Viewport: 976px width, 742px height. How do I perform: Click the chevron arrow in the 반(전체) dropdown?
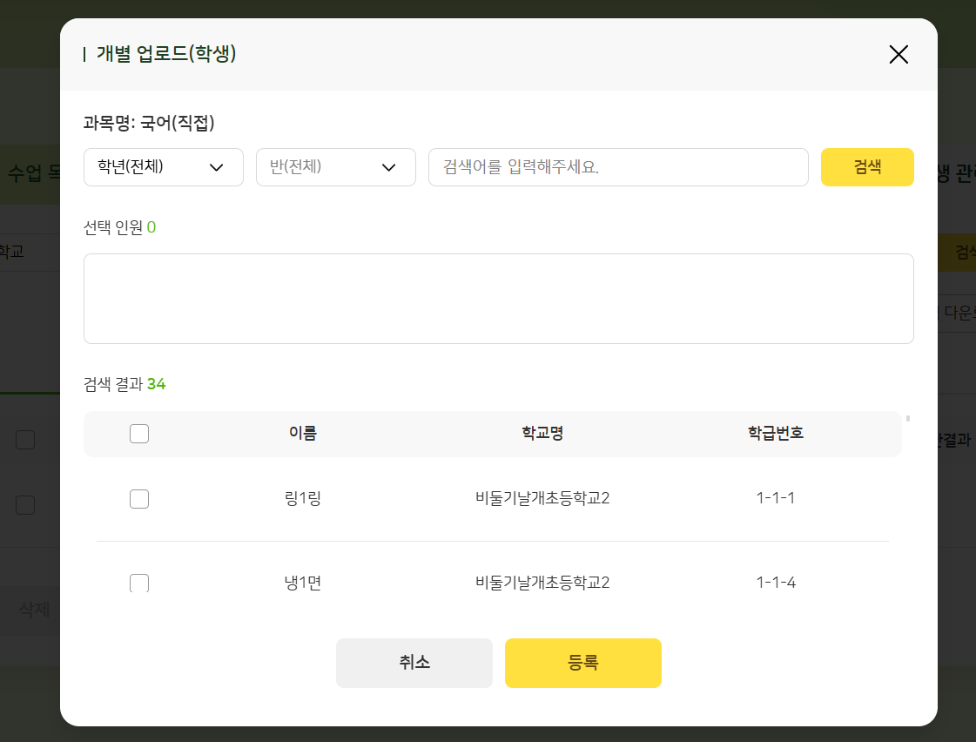(x=389, y=168)
